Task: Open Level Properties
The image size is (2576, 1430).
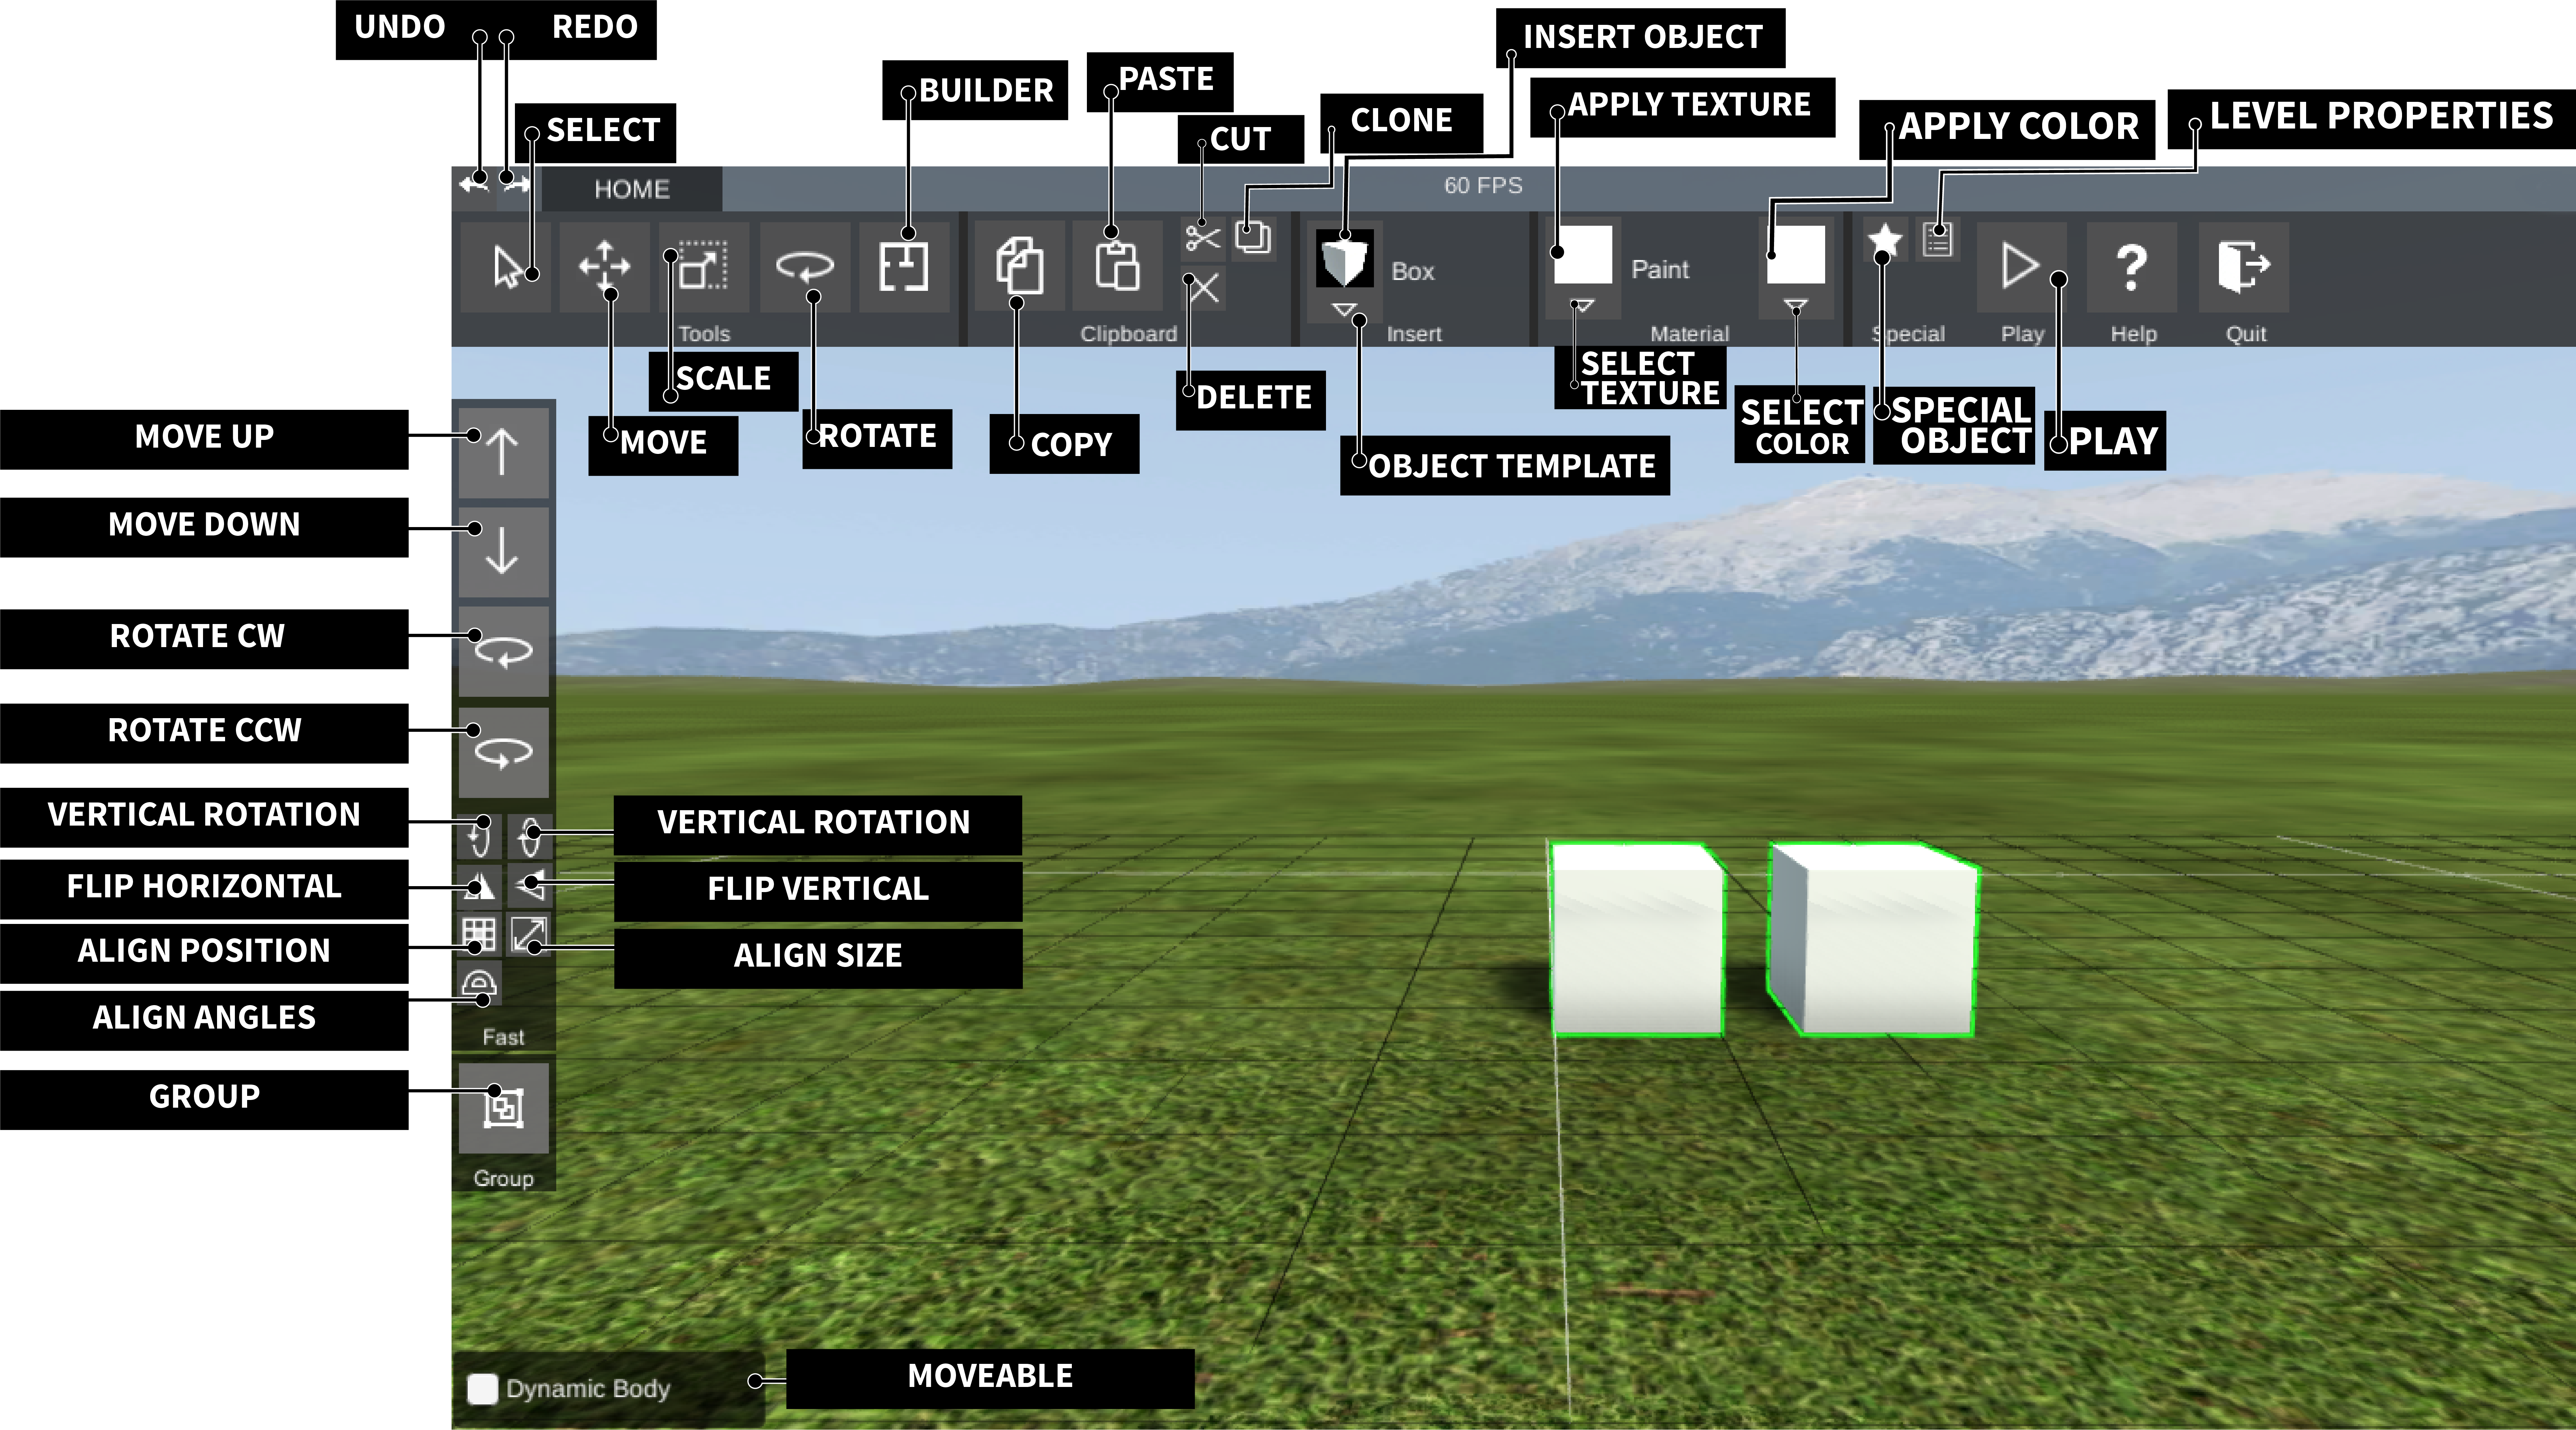Action: click(1938, 240)
